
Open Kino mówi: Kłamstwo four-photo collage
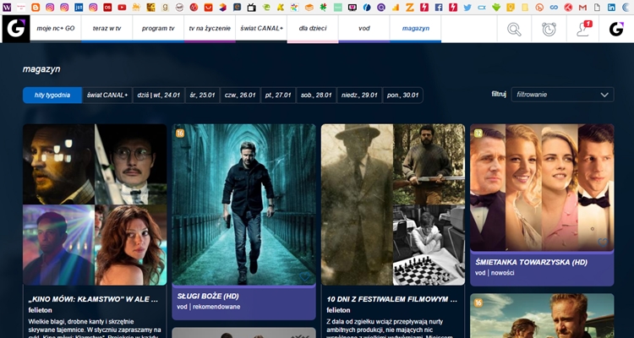pyautogui.click(x=95, y=204)
